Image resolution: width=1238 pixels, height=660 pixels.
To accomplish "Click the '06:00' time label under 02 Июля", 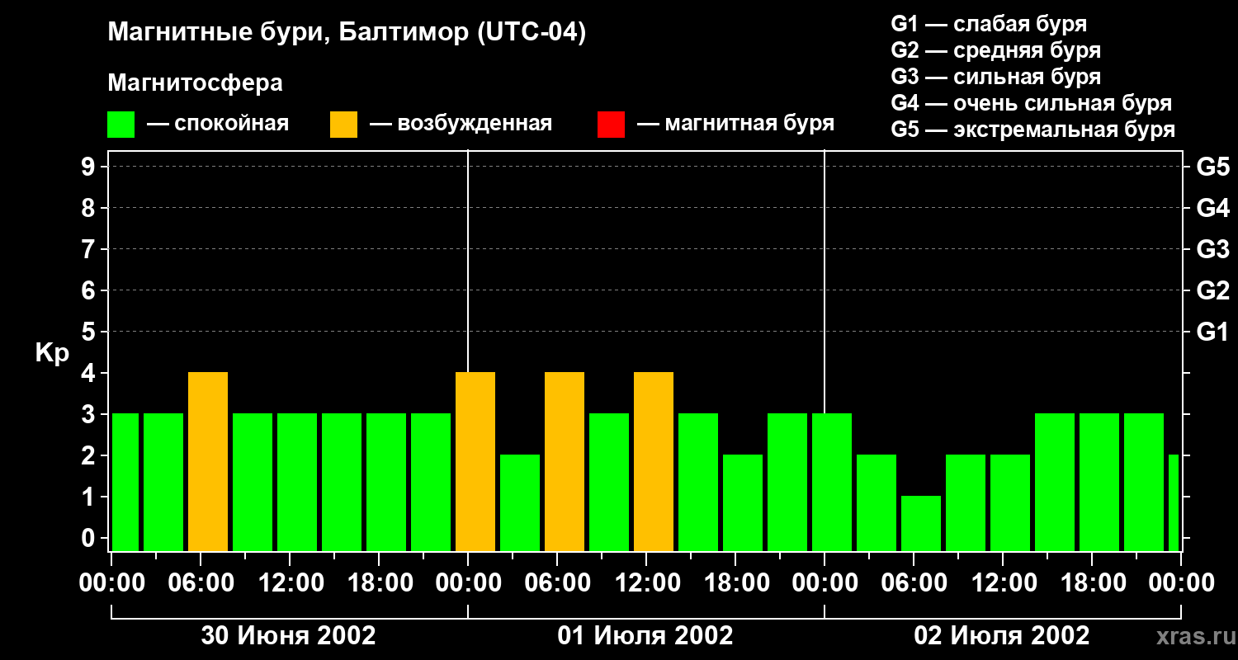I will (914, 583).
